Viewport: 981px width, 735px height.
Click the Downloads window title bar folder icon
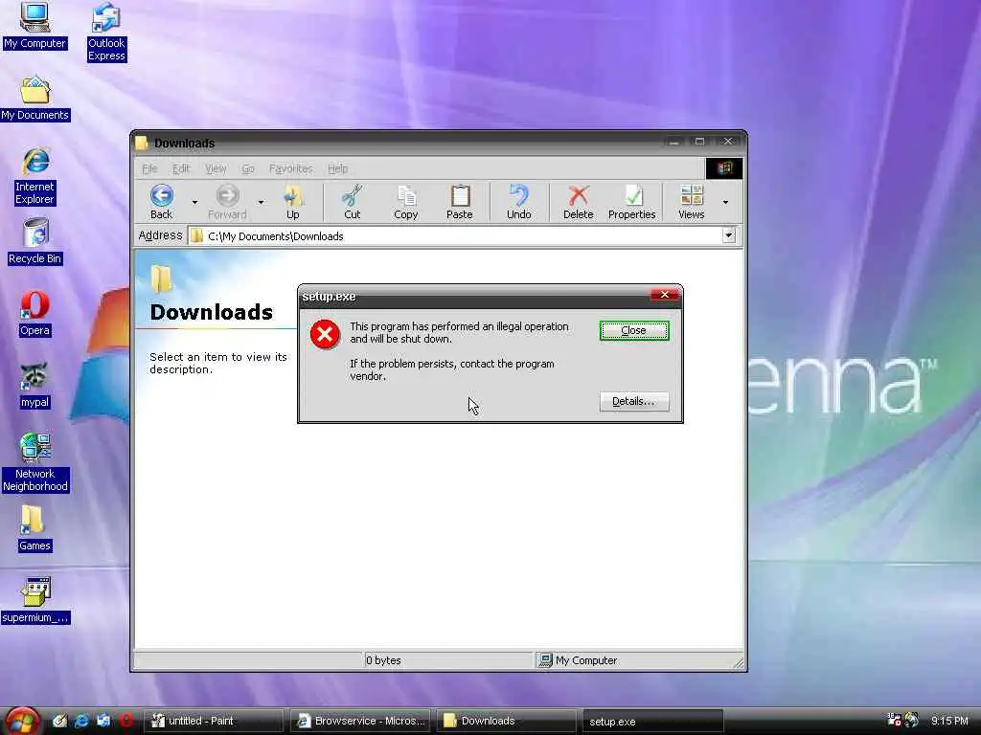(142, 144)
